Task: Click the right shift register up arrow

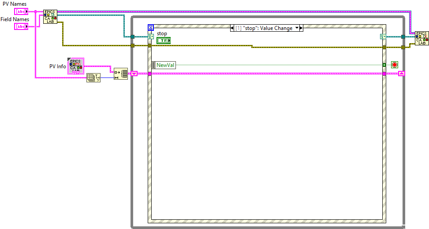Action: 401,74
